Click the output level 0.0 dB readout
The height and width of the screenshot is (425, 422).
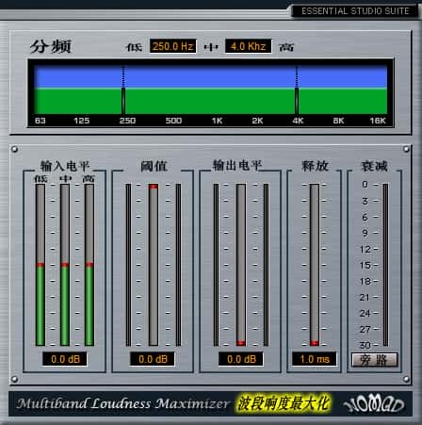pos(241,359)
